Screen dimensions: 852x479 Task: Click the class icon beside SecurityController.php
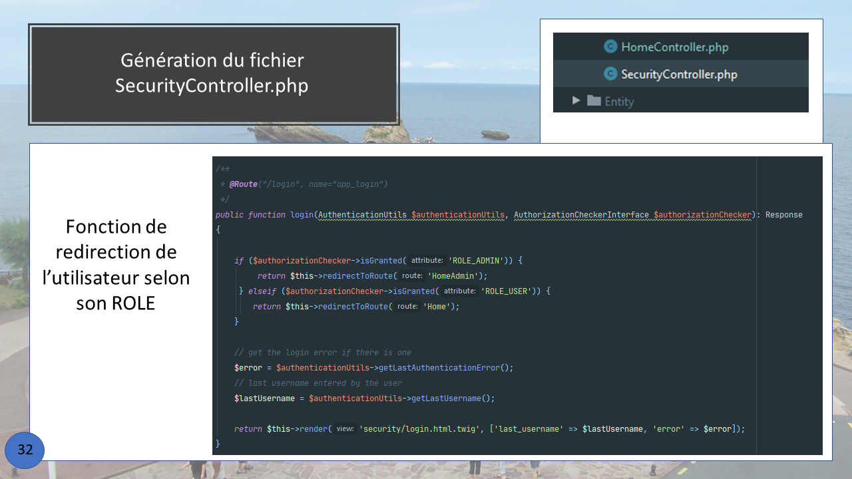click(x=610, y=74)
